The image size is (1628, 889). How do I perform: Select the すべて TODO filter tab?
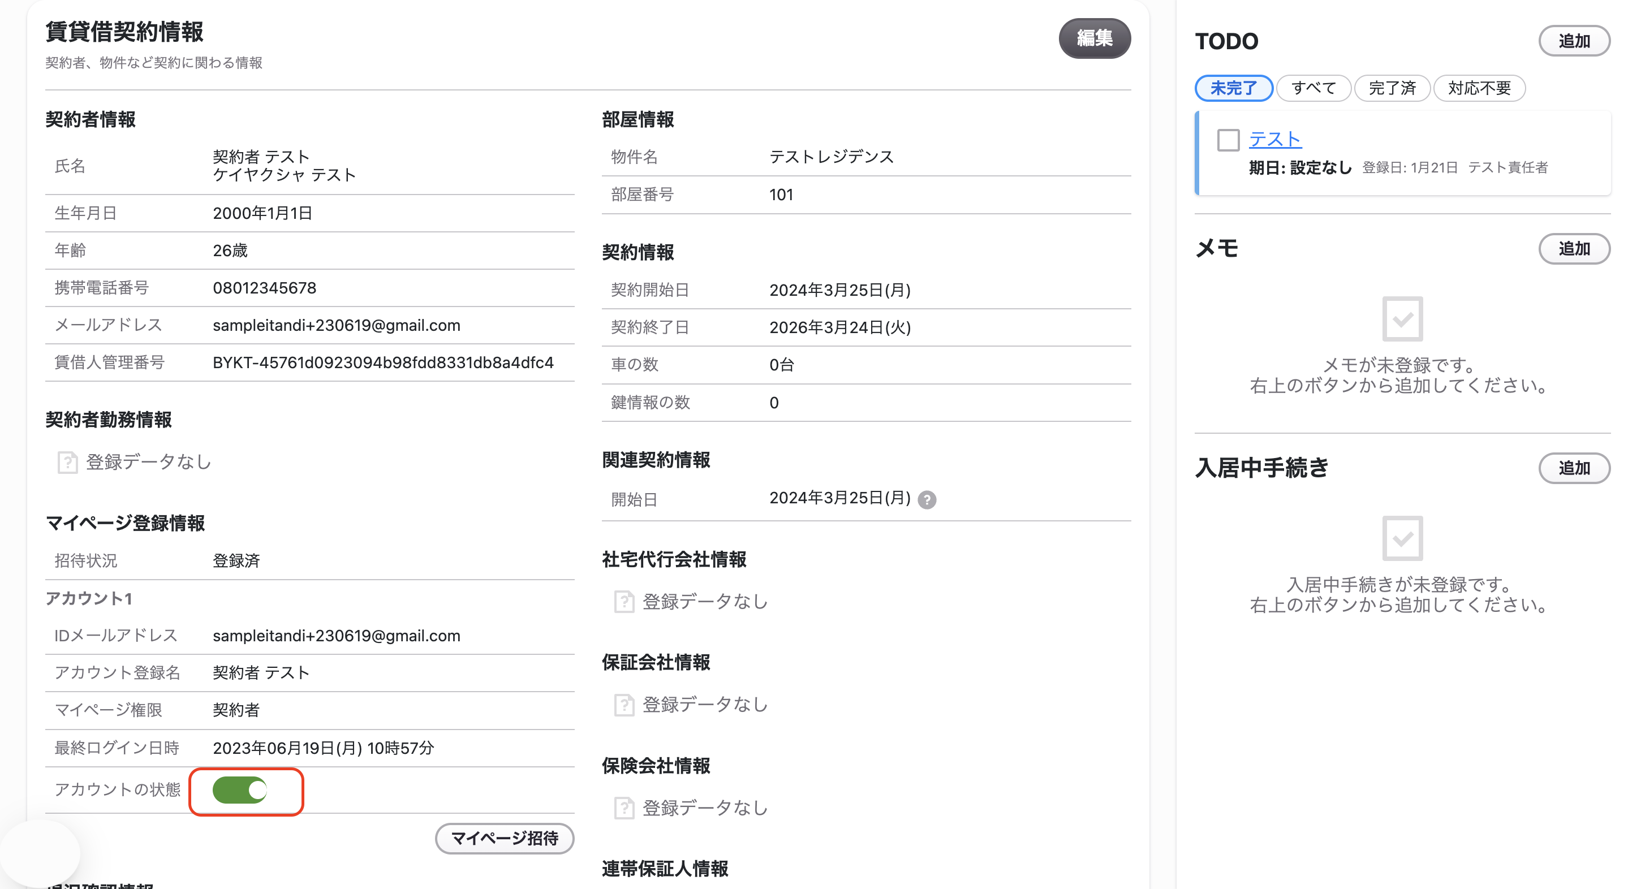click(x=1313, y=88)
